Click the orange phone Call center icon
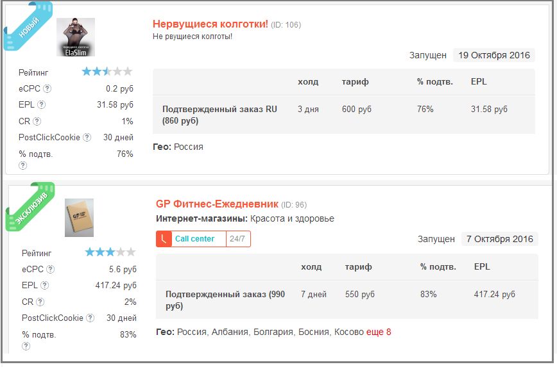This screenshot has width=557, height=367. (x=164, y=239)
